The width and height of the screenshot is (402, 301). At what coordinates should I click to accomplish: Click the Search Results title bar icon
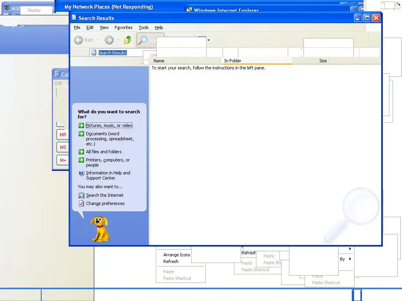[x=74, y=18]
